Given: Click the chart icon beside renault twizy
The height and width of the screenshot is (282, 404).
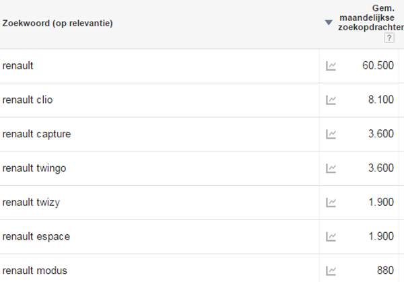Looking at the screenshot, I should (331, 203).
